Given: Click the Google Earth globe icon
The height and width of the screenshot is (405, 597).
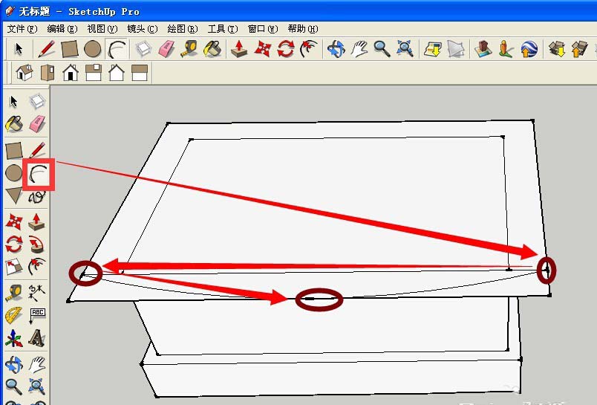Looking at the screenshot, I should pyautogui.click(x=529, y=49).
